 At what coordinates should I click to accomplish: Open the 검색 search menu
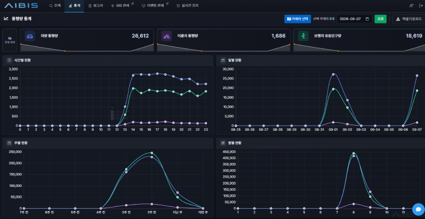(x=55, y=5)
